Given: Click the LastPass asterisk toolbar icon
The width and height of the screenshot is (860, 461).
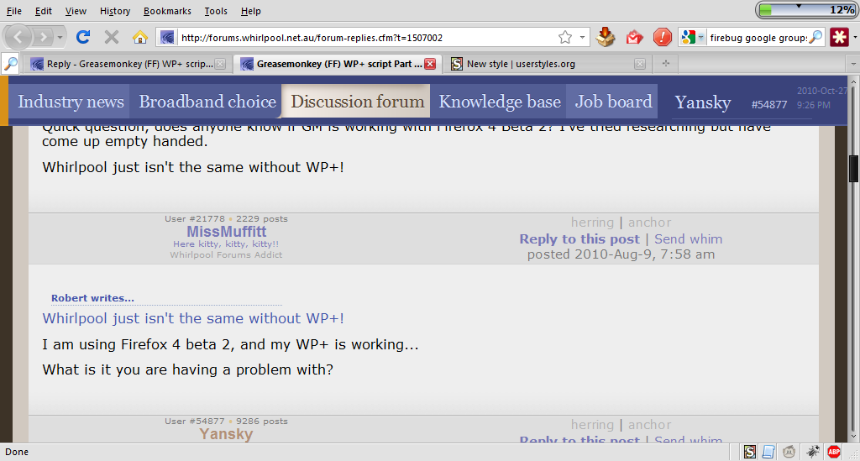Looking at the screenshot, I should (839, 37).
